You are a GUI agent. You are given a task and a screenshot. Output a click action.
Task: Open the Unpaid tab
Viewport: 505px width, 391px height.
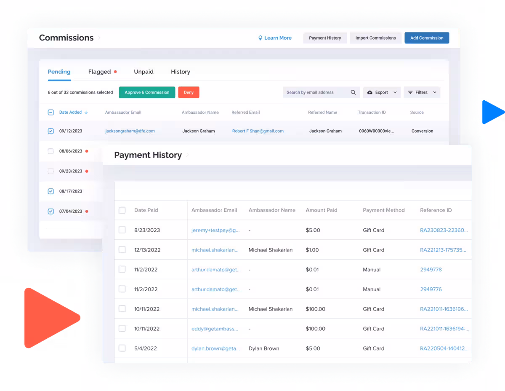click(144, 72)
